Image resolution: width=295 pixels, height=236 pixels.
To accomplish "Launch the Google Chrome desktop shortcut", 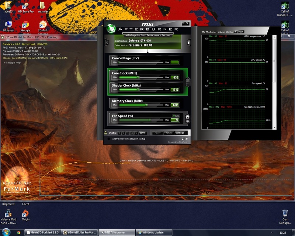I will click(25, 28).
